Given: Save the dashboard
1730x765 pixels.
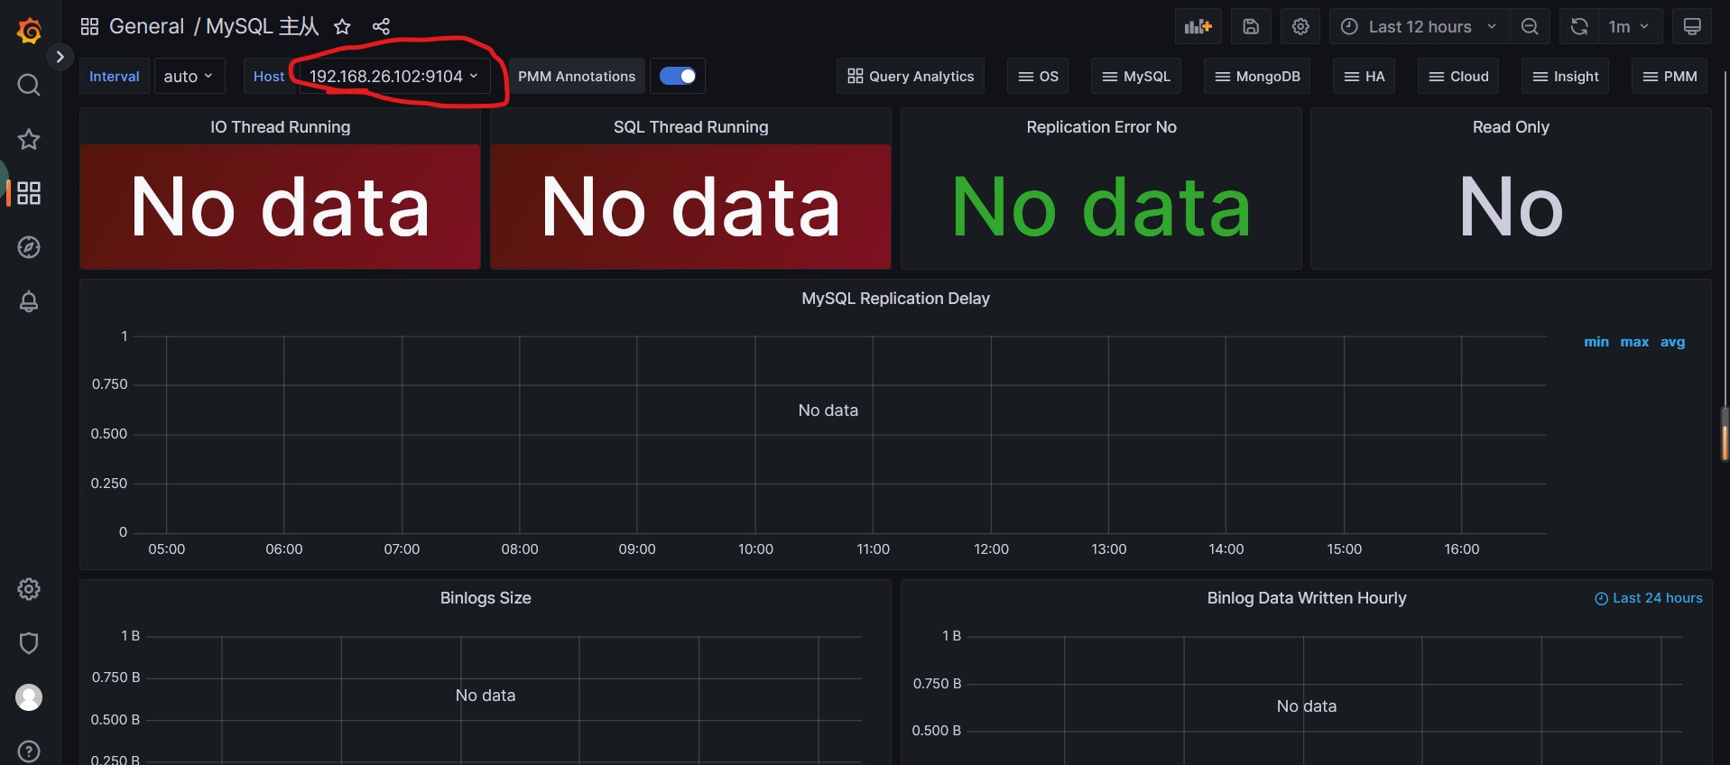Looking at the screenshot, I should (1251, 26).
